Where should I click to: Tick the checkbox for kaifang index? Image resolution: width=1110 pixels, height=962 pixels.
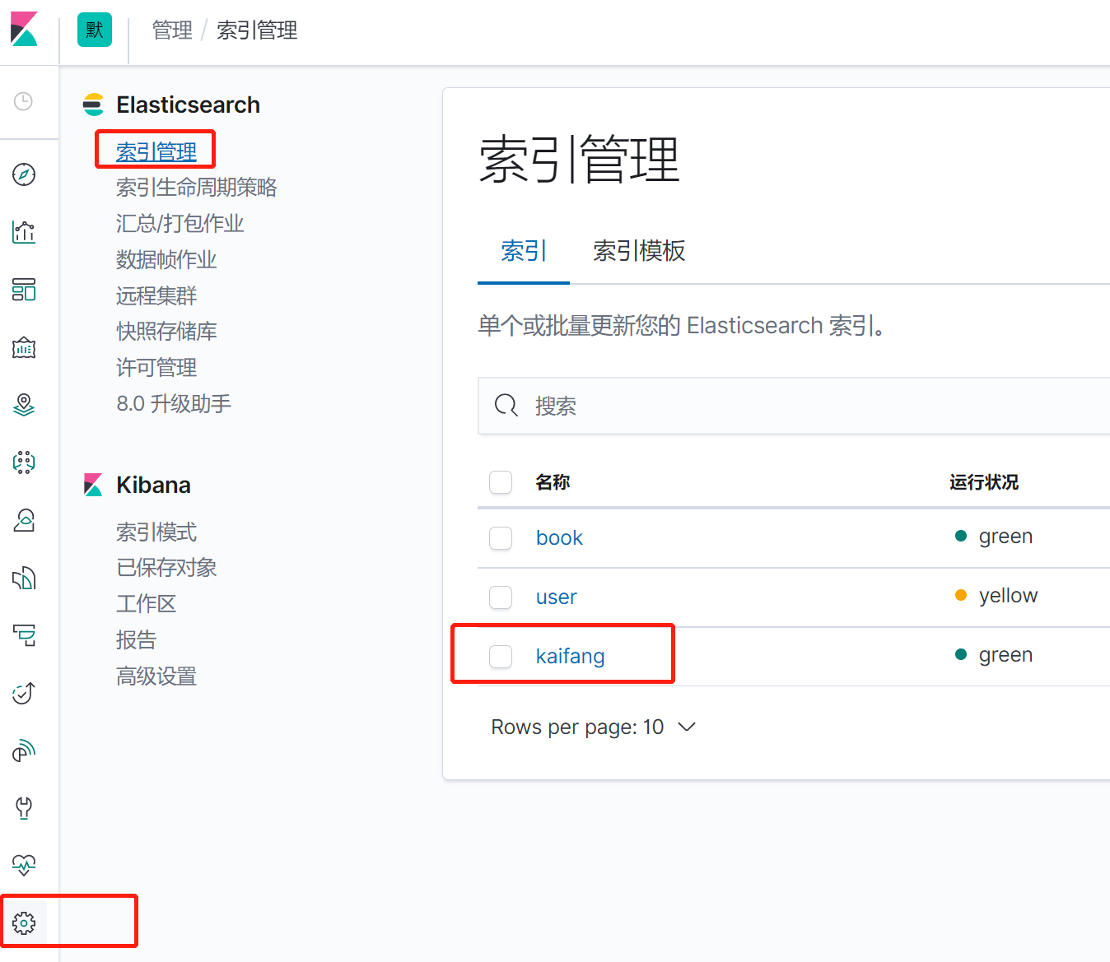[501, 657]
